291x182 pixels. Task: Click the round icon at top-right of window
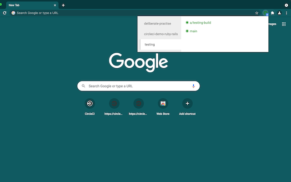click(x=286, y=5)
